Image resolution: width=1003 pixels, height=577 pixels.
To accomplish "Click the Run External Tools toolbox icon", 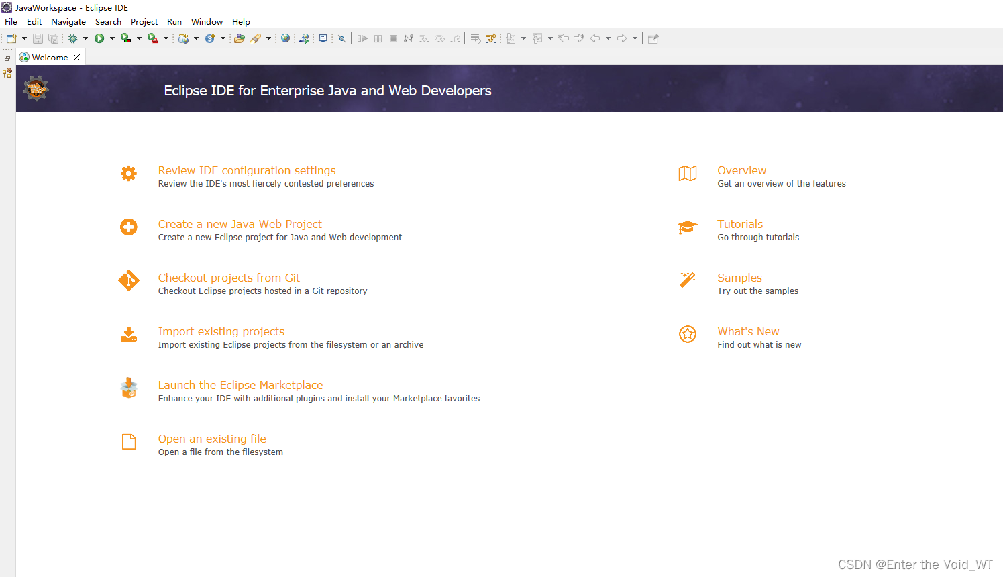I will tap(152, 38).
